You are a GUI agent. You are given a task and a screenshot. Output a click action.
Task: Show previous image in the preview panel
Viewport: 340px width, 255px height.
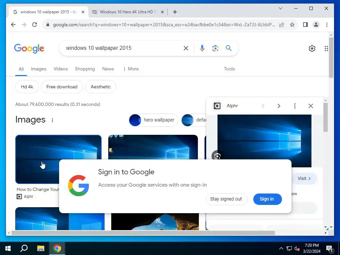click(263, 106)
